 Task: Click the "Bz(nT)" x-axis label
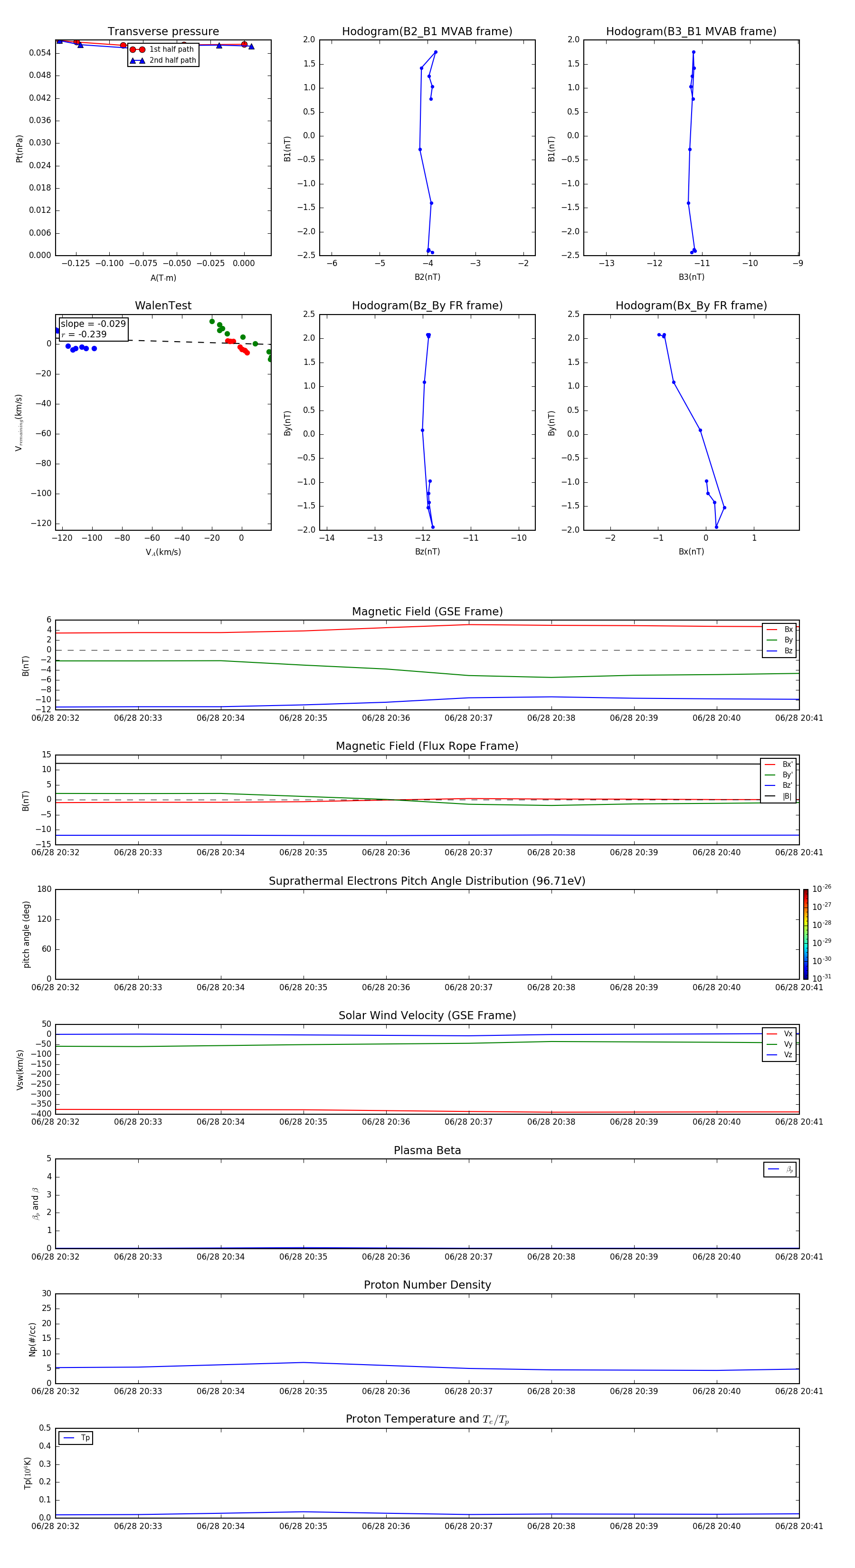427,552
